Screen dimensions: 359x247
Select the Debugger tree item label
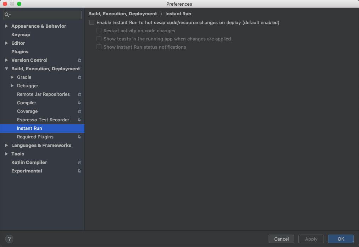click(x=28, y=86)
